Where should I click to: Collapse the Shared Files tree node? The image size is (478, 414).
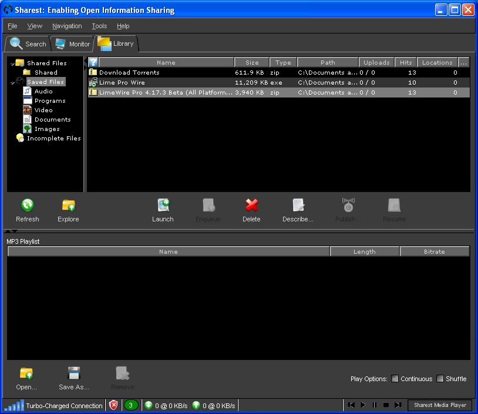pyautogui.click(x=12, y=63)
